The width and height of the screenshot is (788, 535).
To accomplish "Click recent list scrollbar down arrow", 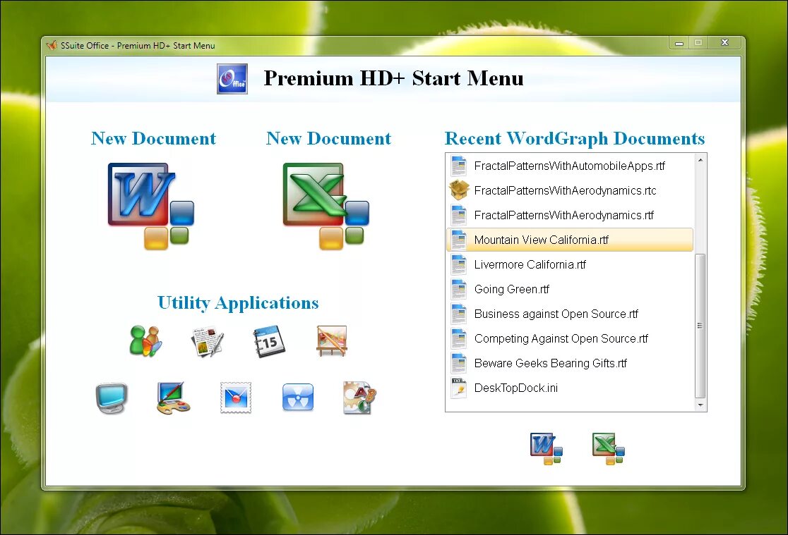I will point(700,405).
